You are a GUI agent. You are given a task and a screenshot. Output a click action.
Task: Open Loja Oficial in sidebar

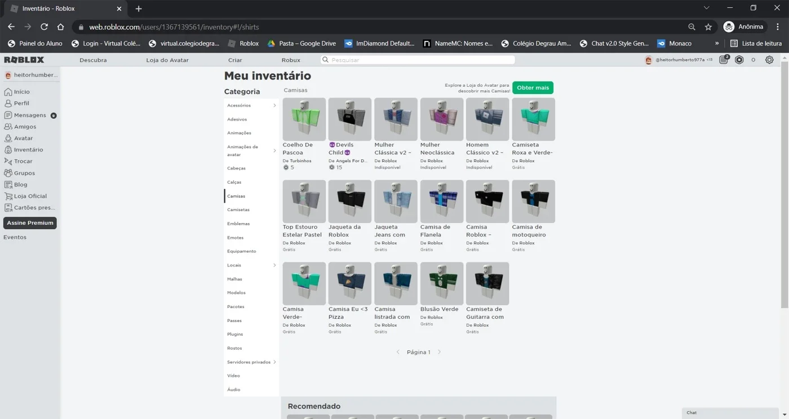click(30, 197)
